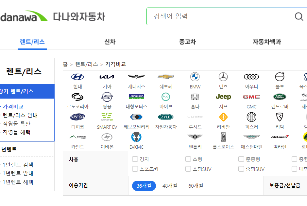Viewport: 307px width, 206px height.
Task: Check the 준중형 car type box
Action: pyautogui.click(x=241, y=159)
